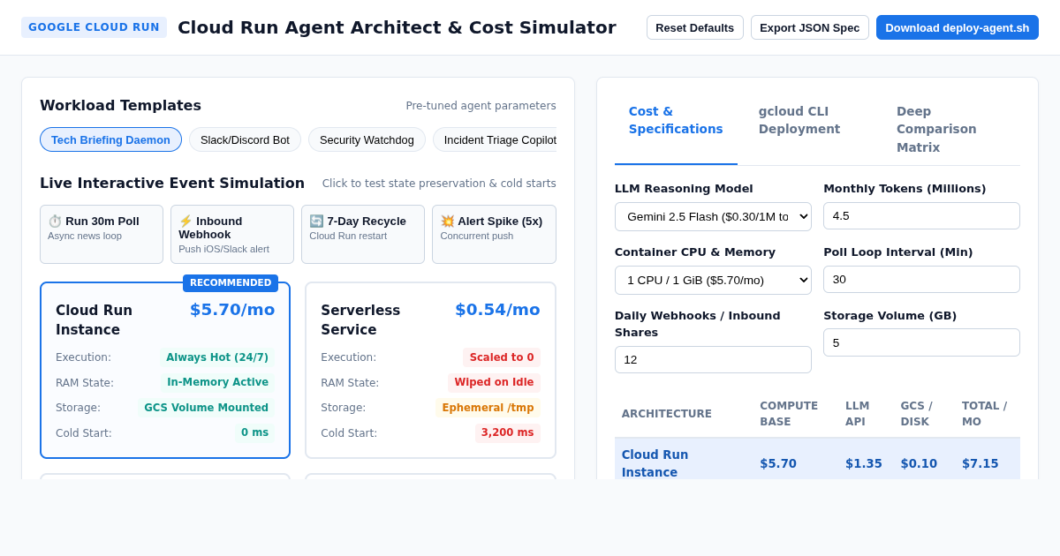Click the $0.54/mo price
Image resolution: width=1060 pixels, height=556 pixels.
point(497,310)
